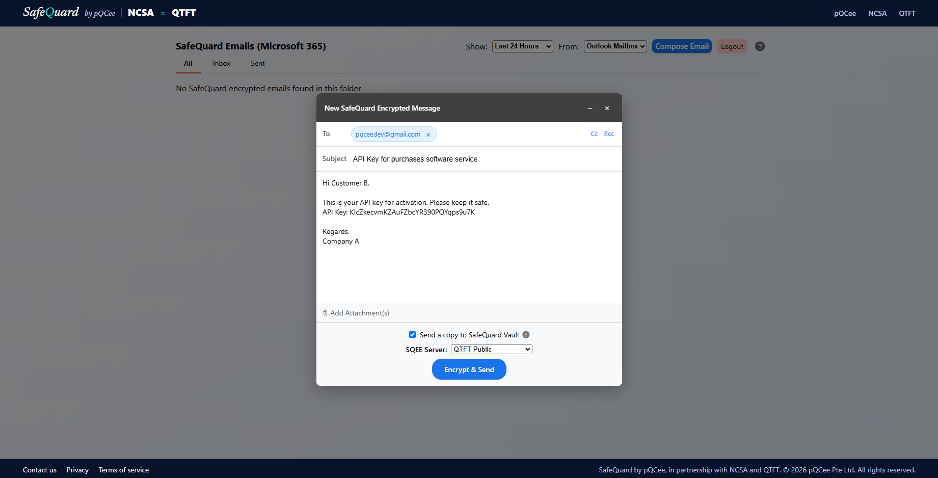Open Terms of service in footer
This screenshot has height=478, width=938.
point(124,470)
